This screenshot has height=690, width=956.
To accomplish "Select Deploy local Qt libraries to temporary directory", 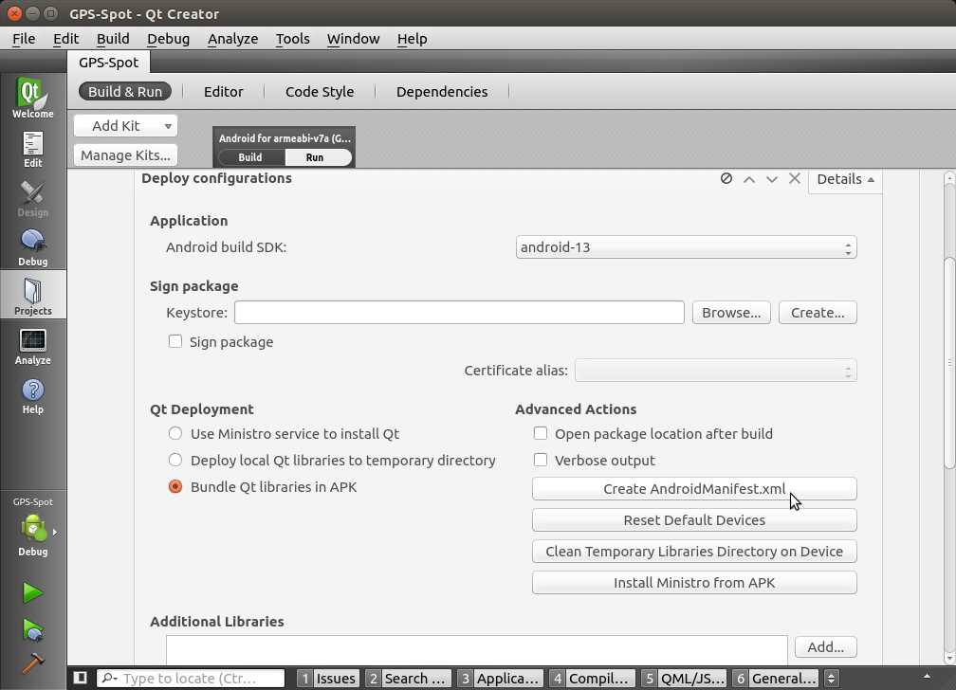I will (x=175, y=460).
